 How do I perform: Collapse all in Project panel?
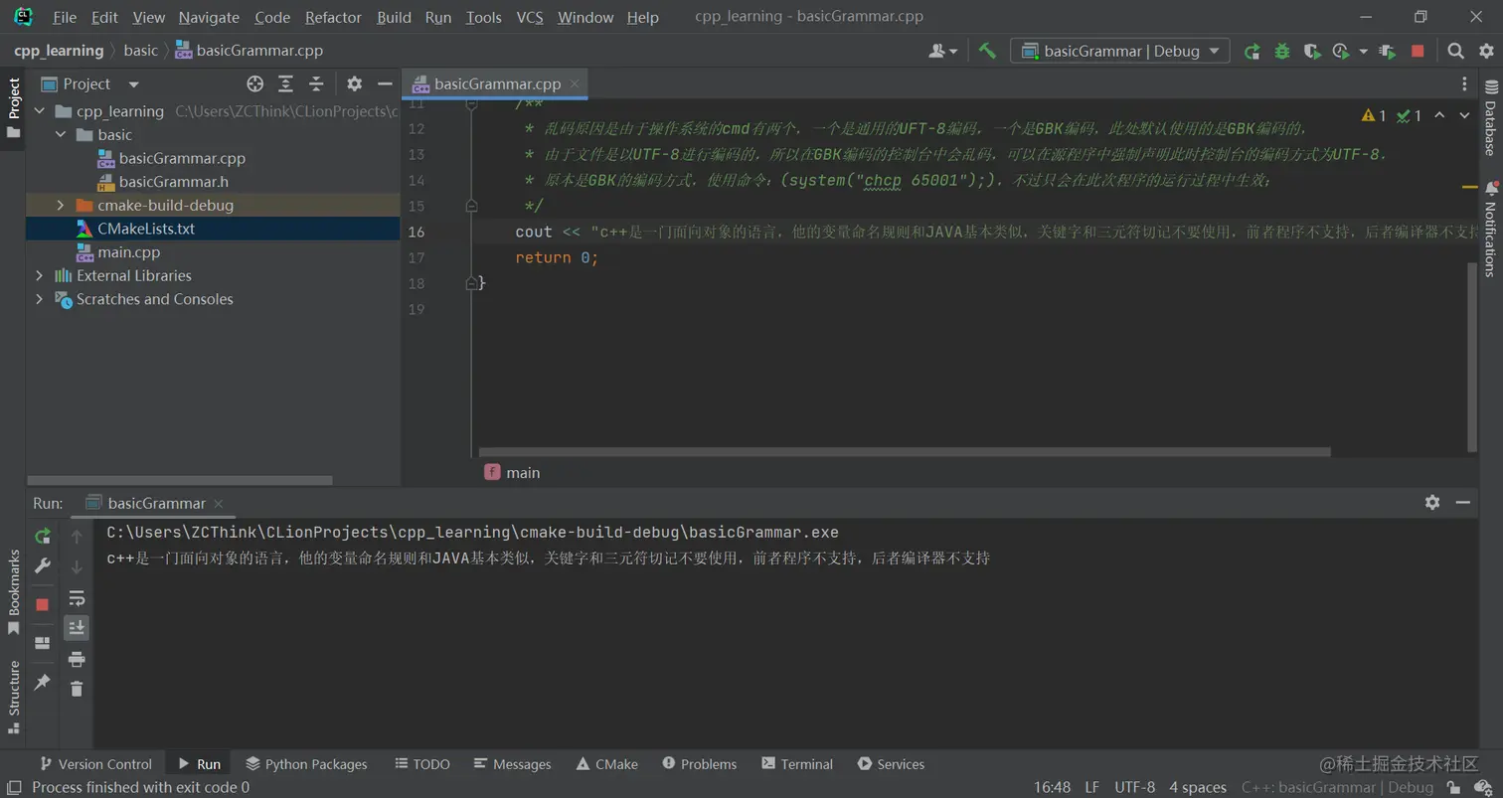316,83
